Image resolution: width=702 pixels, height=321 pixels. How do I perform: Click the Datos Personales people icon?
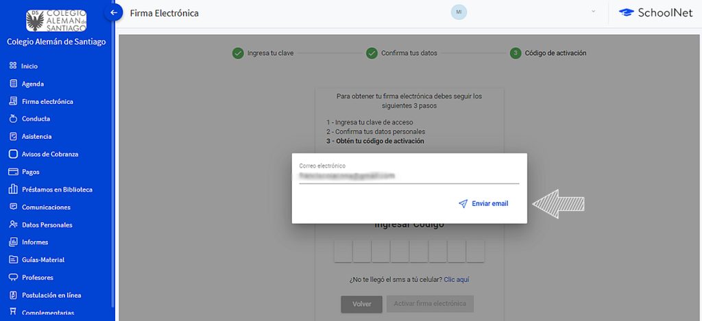13,224
